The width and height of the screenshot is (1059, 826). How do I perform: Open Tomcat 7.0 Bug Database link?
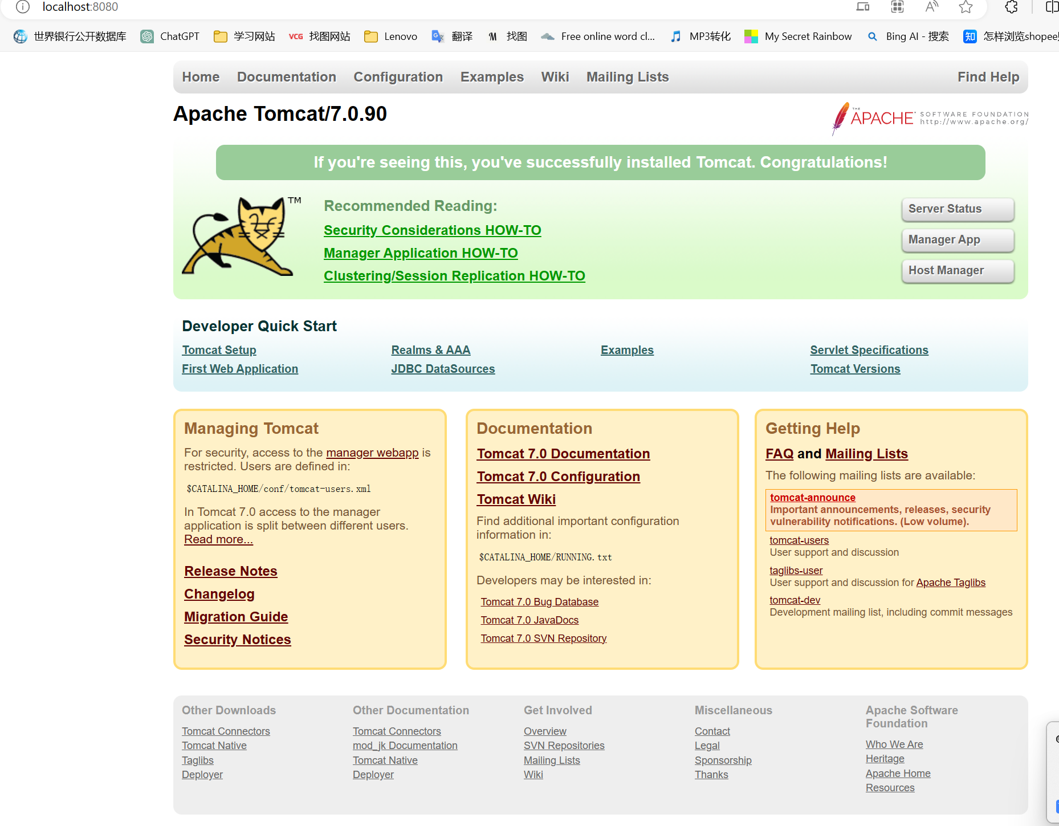(539, 602)
